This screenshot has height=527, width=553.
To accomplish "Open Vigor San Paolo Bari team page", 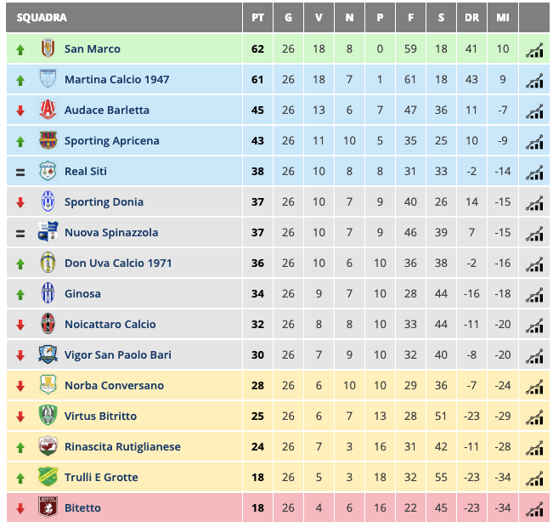I will click(x=117, y=355).
